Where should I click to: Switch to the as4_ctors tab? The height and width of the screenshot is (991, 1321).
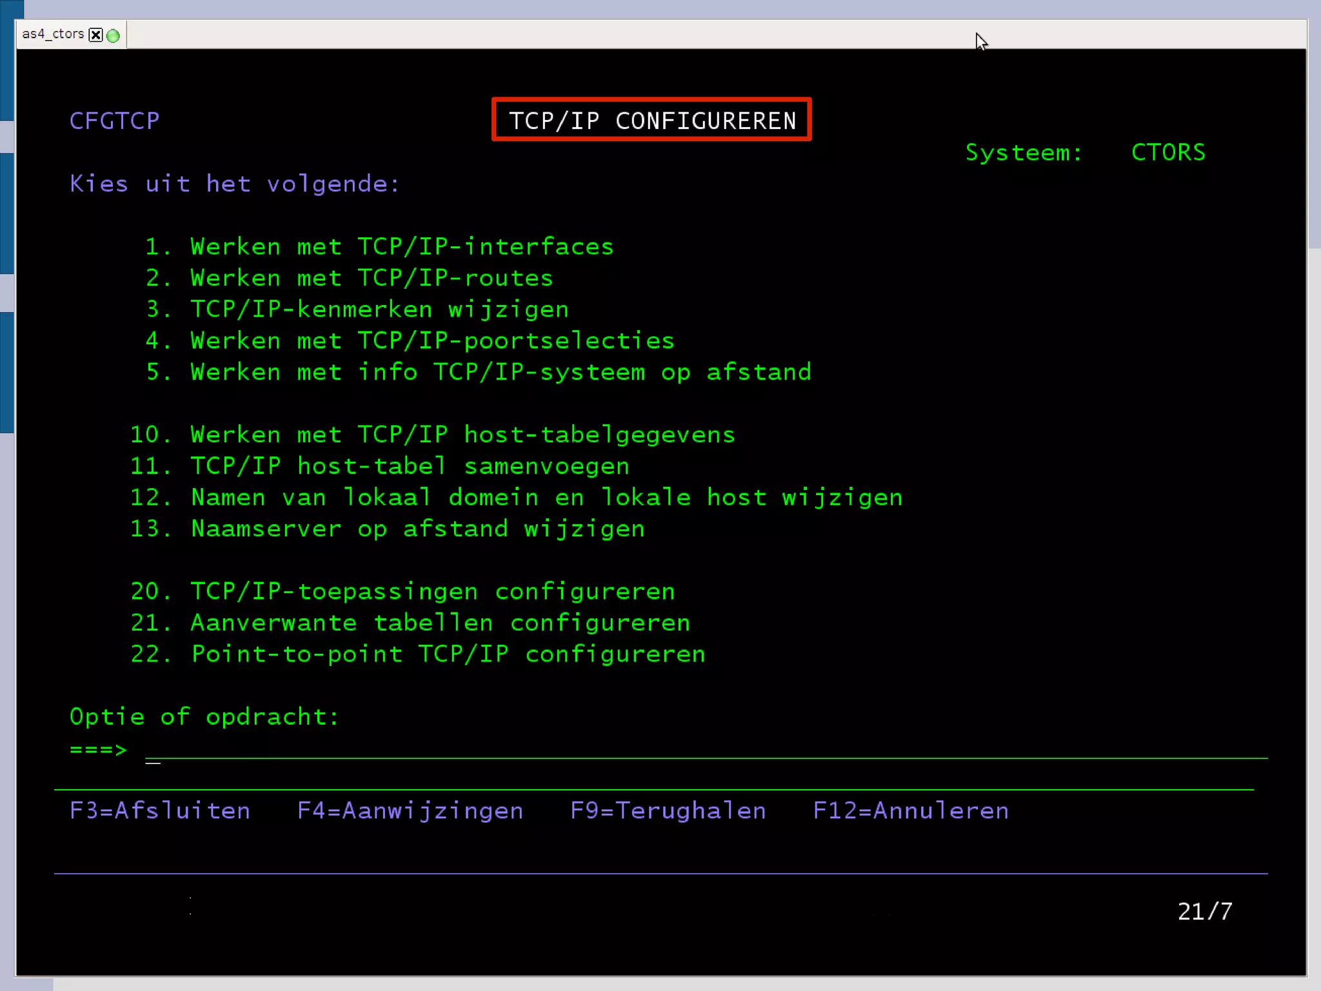(53, 34)
